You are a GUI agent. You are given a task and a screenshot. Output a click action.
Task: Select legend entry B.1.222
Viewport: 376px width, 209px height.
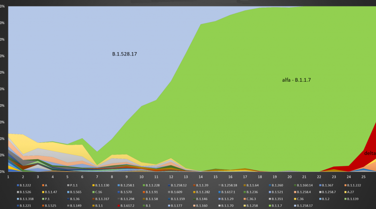coord(24,185)
